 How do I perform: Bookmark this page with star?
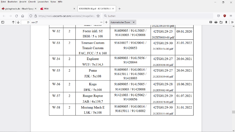(x=98, y=16)
